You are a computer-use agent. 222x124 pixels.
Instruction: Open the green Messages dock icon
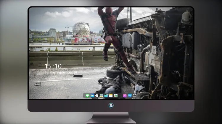click(x=87, y=95)
